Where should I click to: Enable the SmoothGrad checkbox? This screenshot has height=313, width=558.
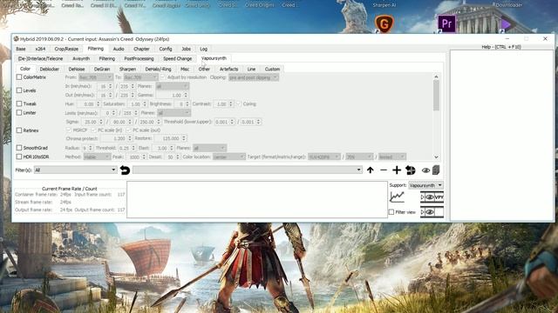pyautogui.click(x=19, y=148)
